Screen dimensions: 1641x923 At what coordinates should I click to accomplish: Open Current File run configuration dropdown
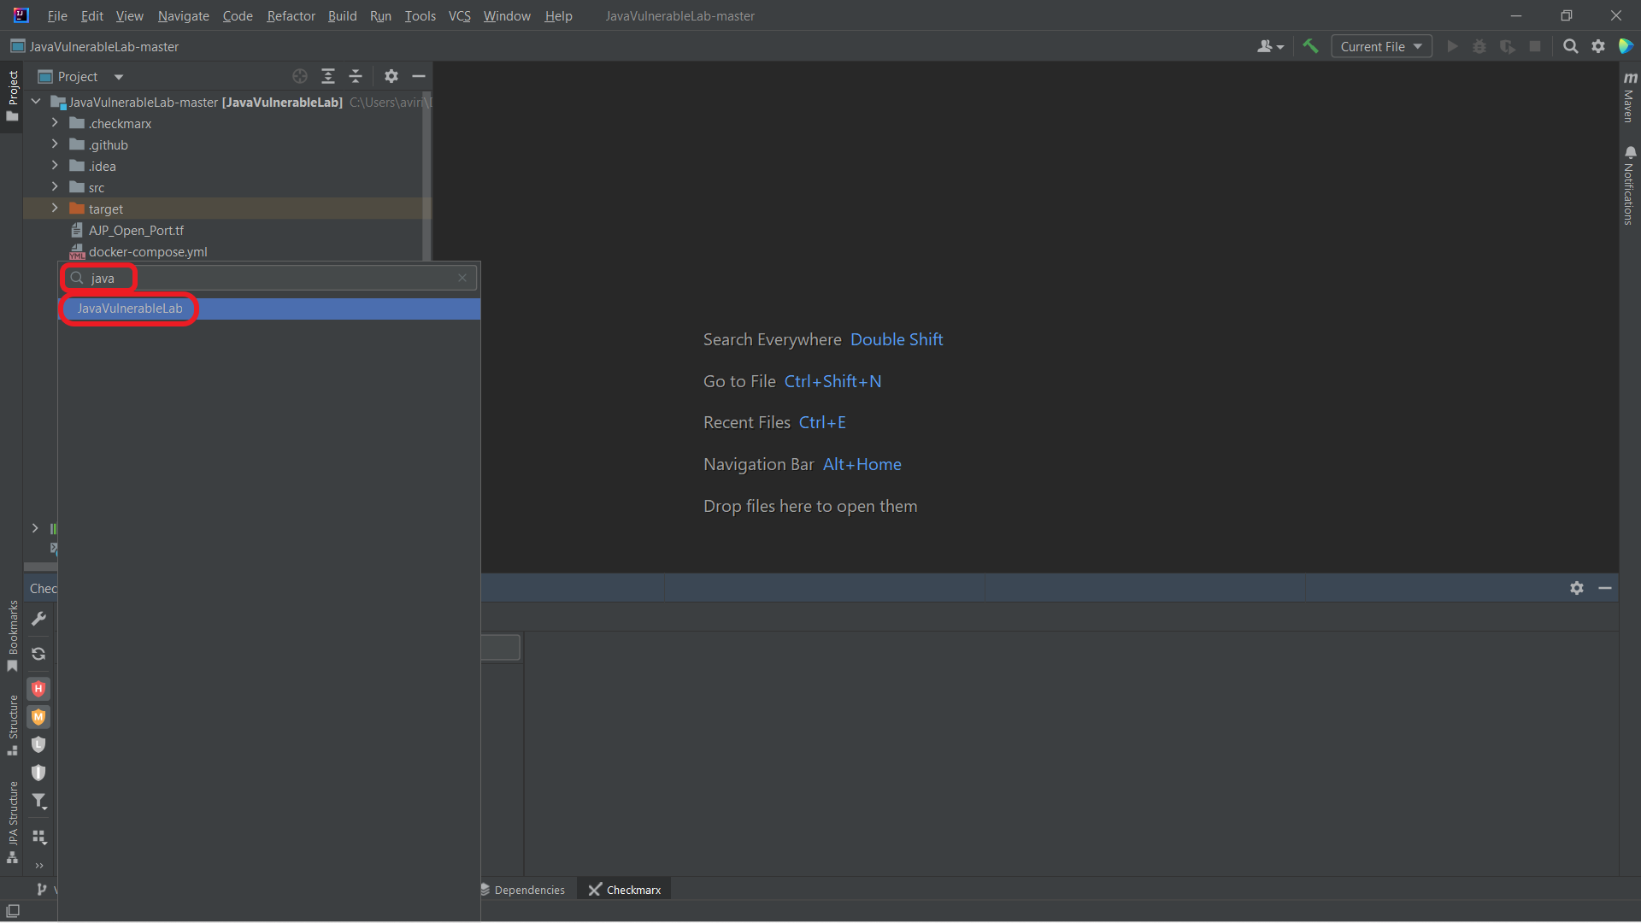point(1381,46)
